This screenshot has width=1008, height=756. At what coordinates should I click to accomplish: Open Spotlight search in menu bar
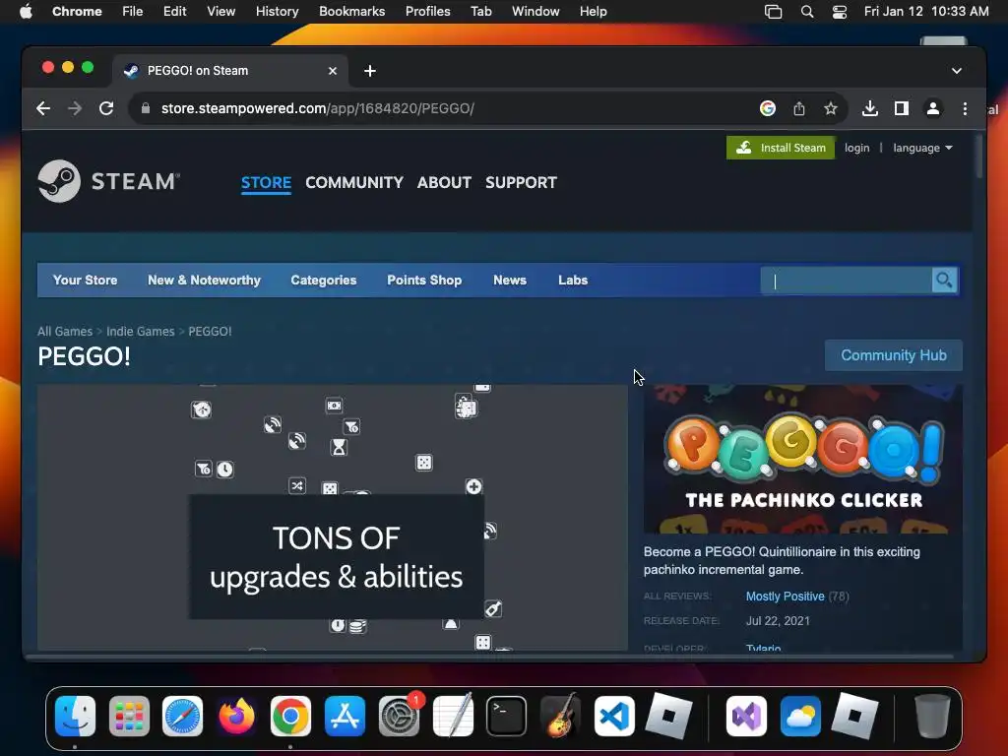pyautogui.click(x=807, y=12)
